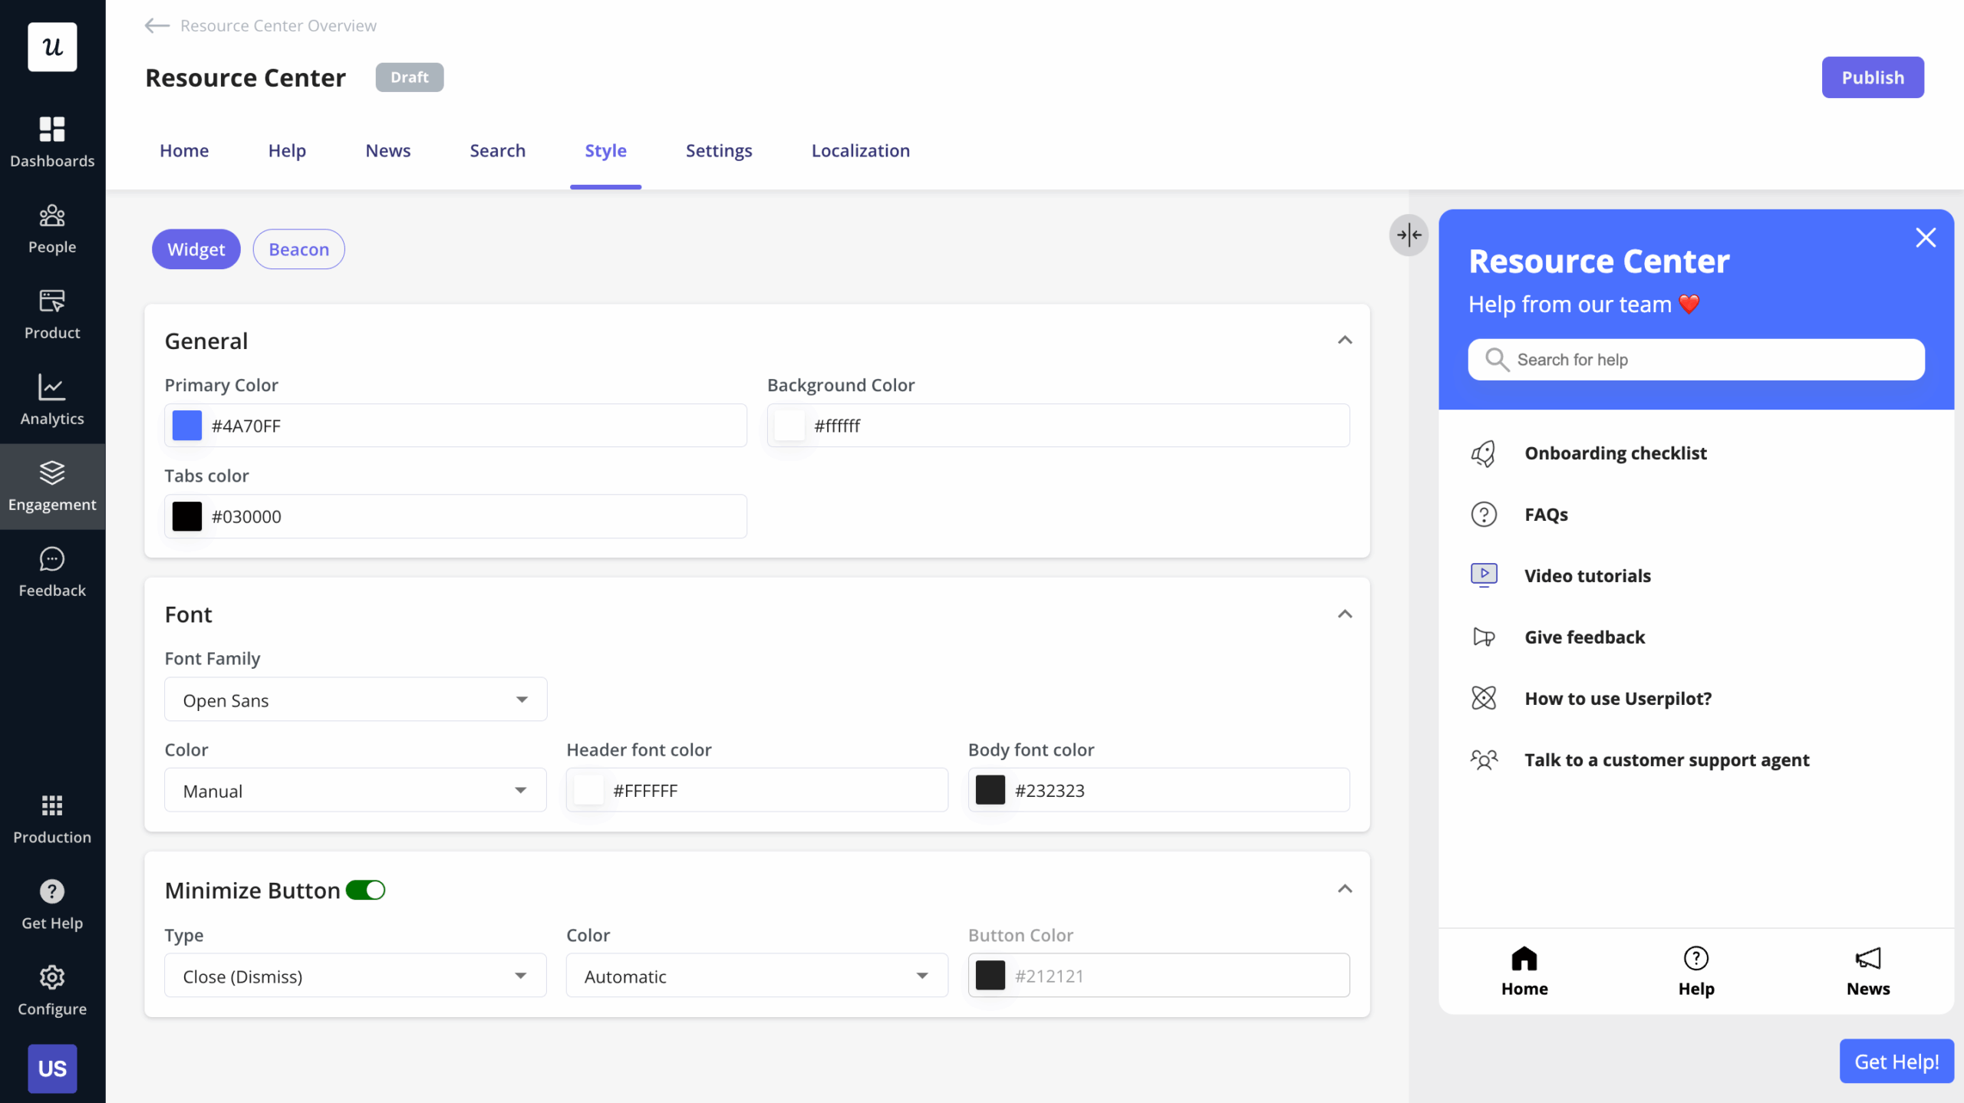Open the Feedback section in sidebar
This screenshot has width=1964, height=1103.
tap(51, 571)
